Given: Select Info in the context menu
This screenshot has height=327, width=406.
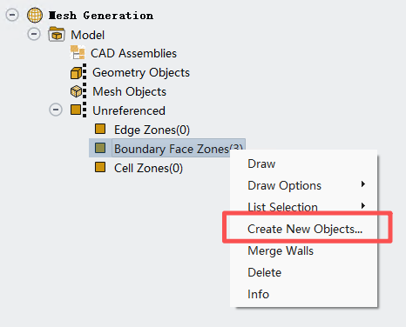Looking at the screenshot, I should click(x=258, y=294).
